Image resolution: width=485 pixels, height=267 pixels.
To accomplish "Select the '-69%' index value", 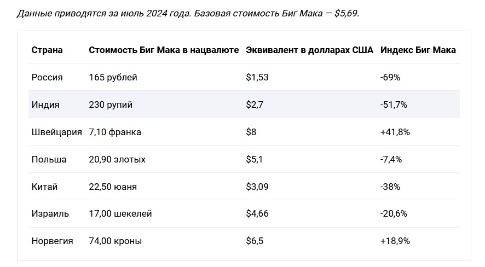I will pyautogui.click(x=390, y=77).
